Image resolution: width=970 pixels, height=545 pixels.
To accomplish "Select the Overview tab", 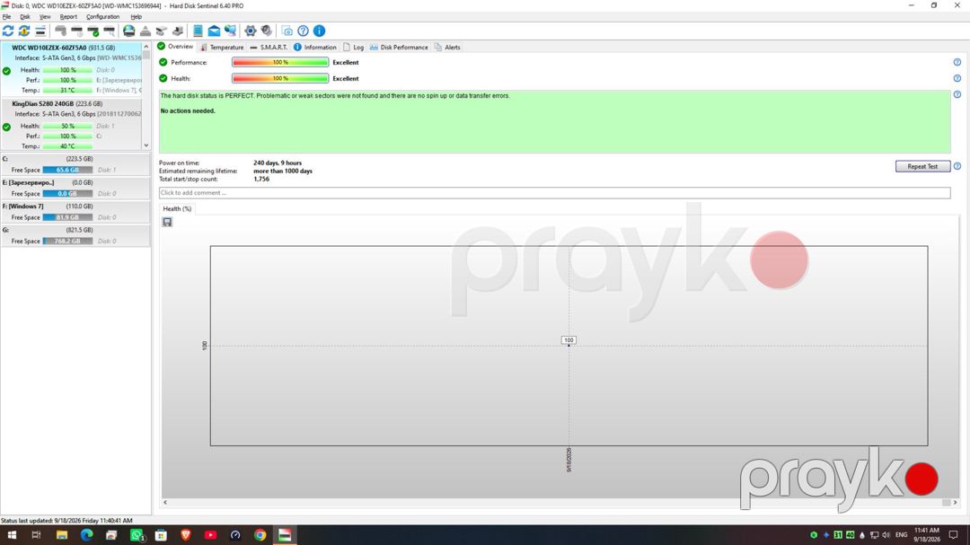I will click(x=176, y=47).
